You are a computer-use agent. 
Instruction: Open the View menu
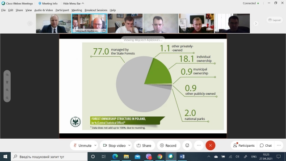tap(29, 10)
